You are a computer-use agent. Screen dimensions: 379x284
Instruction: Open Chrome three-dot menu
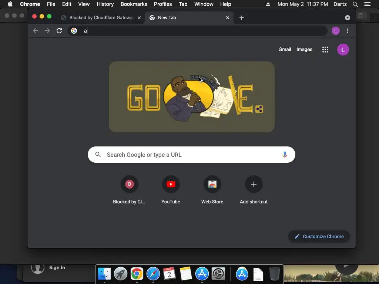tap(348, 31)
